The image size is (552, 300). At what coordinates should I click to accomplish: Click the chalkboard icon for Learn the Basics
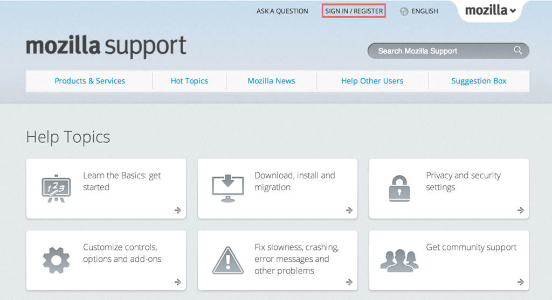[x=56, y=188]
